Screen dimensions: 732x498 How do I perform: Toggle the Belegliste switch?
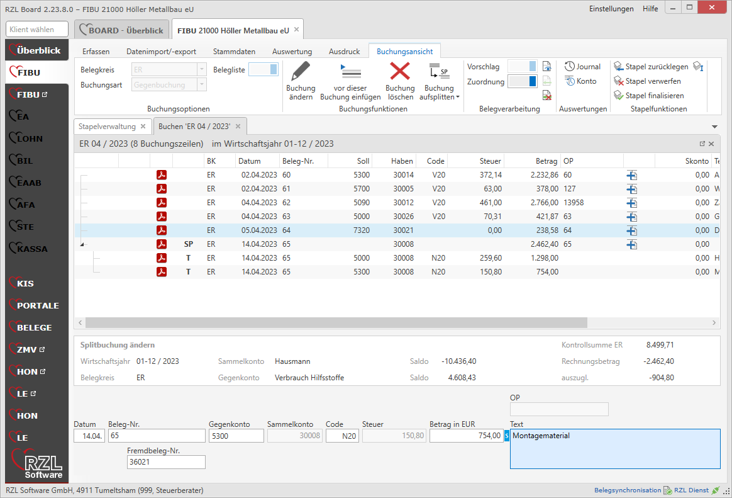coord(263,69)
